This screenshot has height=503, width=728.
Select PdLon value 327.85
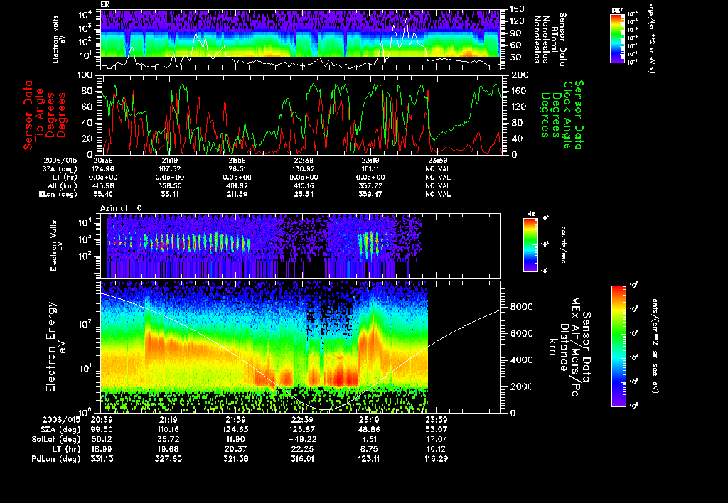(168, 459)
